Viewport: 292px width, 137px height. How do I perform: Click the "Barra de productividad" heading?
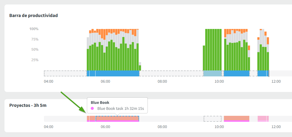(33, 16)
